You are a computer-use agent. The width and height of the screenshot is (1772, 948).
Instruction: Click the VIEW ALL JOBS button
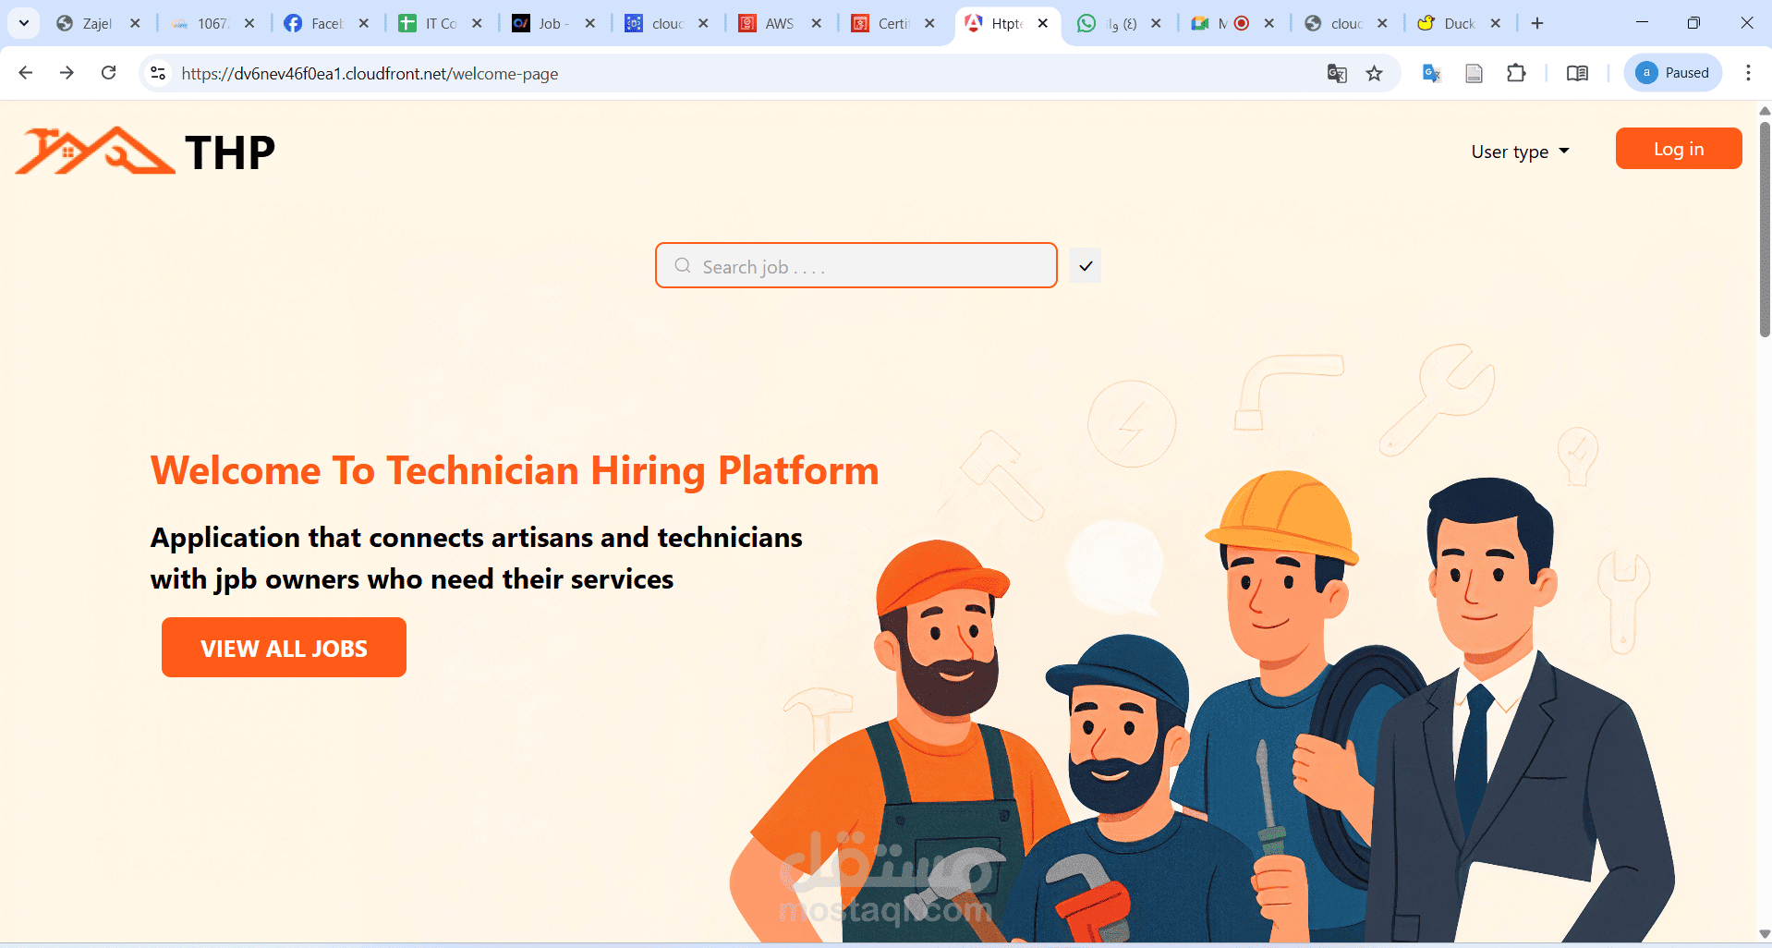tap(284, 648)
